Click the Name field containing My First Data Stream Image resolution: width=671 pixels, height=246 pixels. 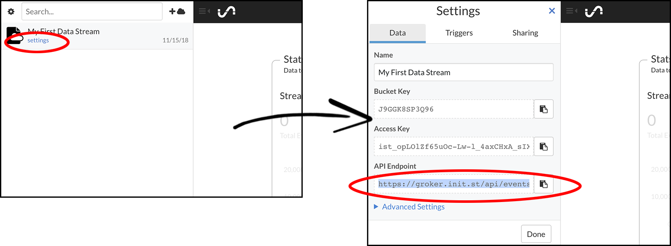click(463, 73)
